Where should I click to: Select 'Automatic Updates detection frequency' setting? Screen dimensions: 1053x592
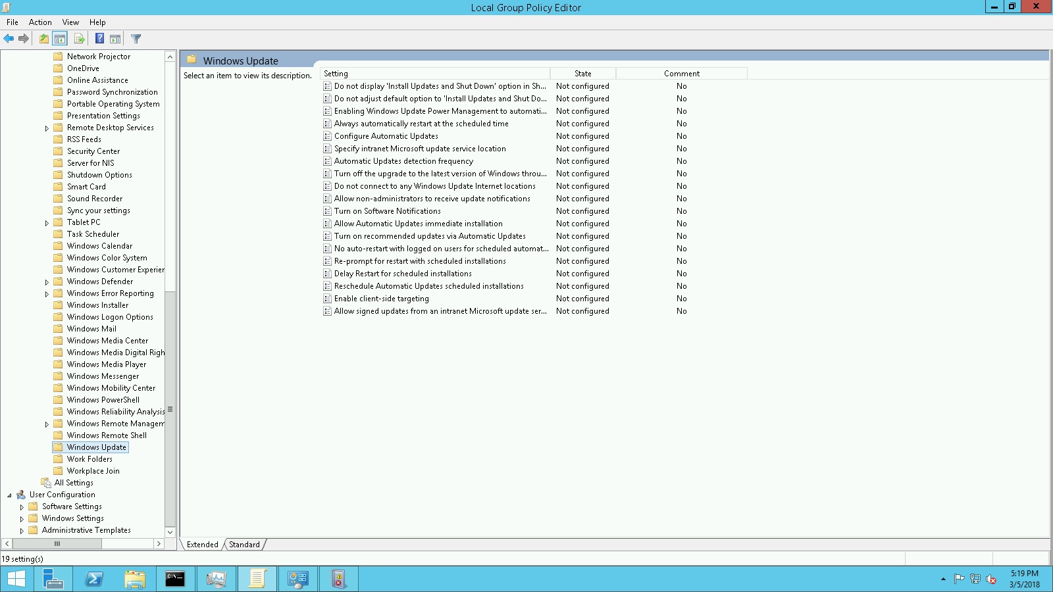coord(403,161)
